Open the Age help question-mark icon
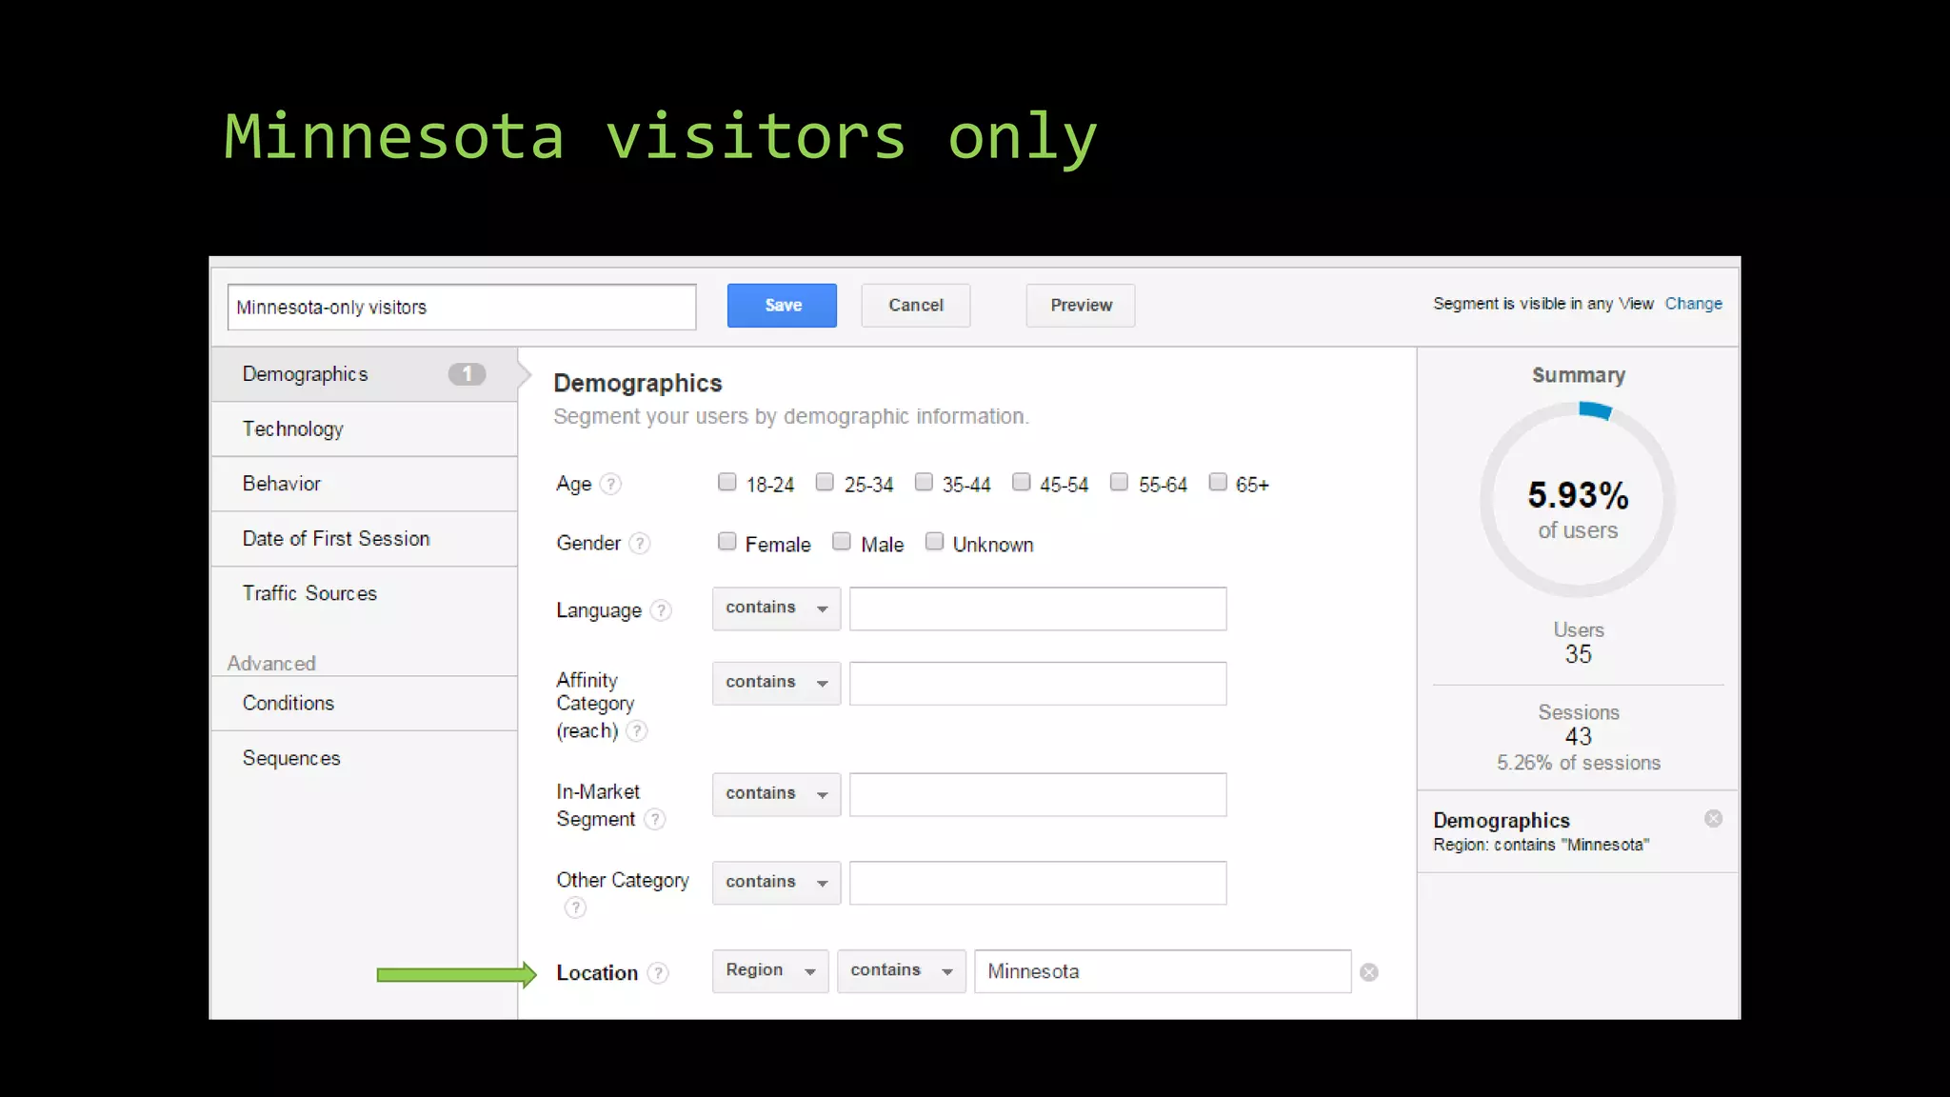 [x=611, y=485]
